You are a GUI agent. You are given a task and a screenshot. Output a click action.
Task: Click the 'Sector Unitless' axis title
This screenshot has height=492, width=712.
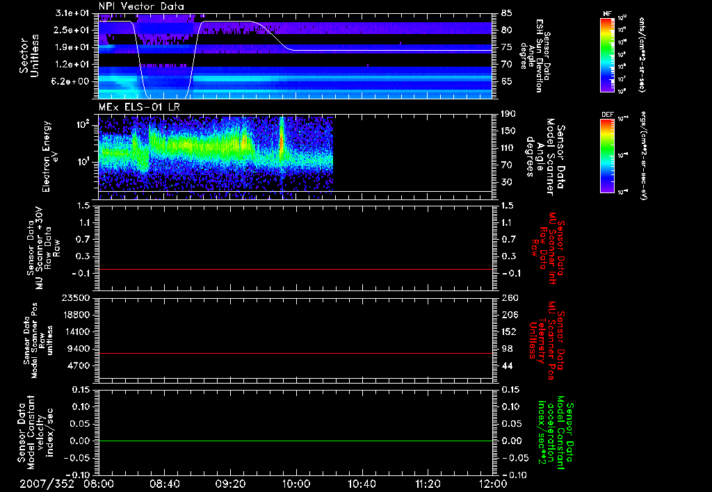pos(29,56)
